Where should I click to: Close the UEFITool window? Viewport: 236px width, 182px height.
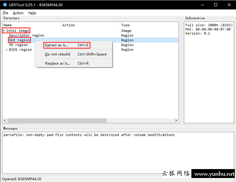(x=229, y=5)
